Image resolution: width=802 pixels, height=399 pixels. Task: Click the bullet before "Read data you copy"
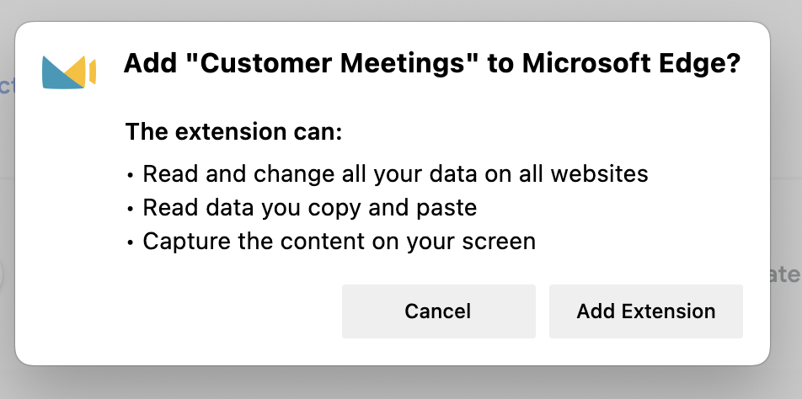click(131, 209)
